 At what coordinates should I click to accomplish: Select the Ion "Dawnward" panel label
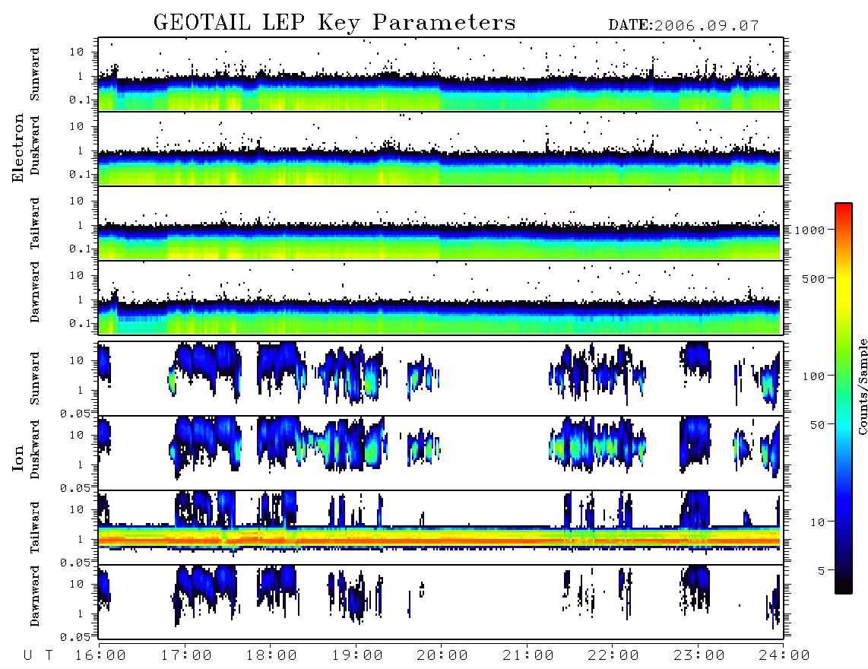click(36, 596)
